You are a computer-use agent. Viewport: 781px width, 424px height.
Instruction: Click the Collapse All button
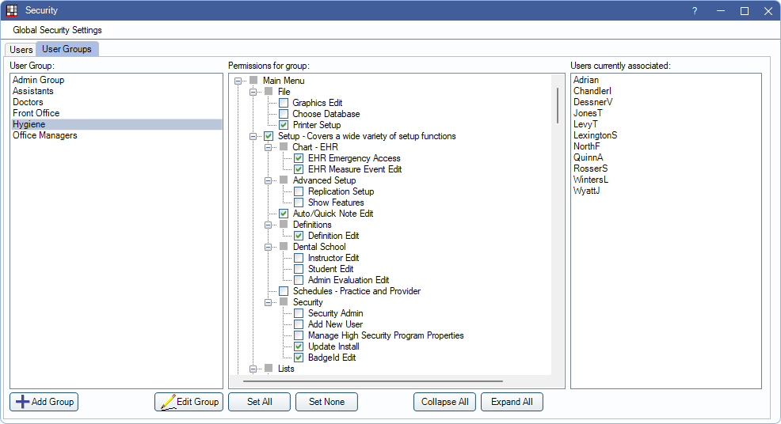(444, 402)
